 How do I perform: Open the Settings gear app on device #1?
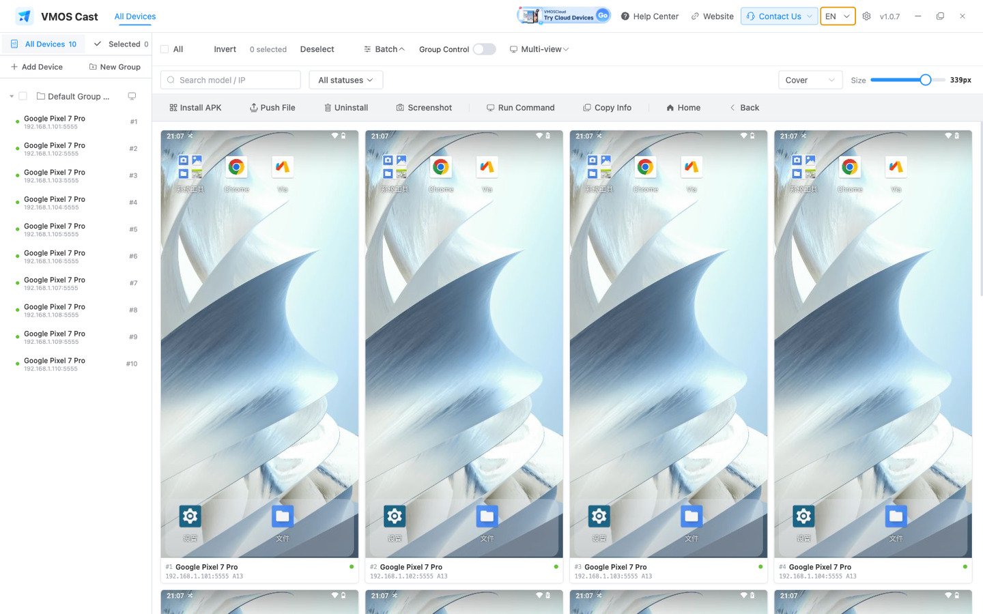[190, 516]
